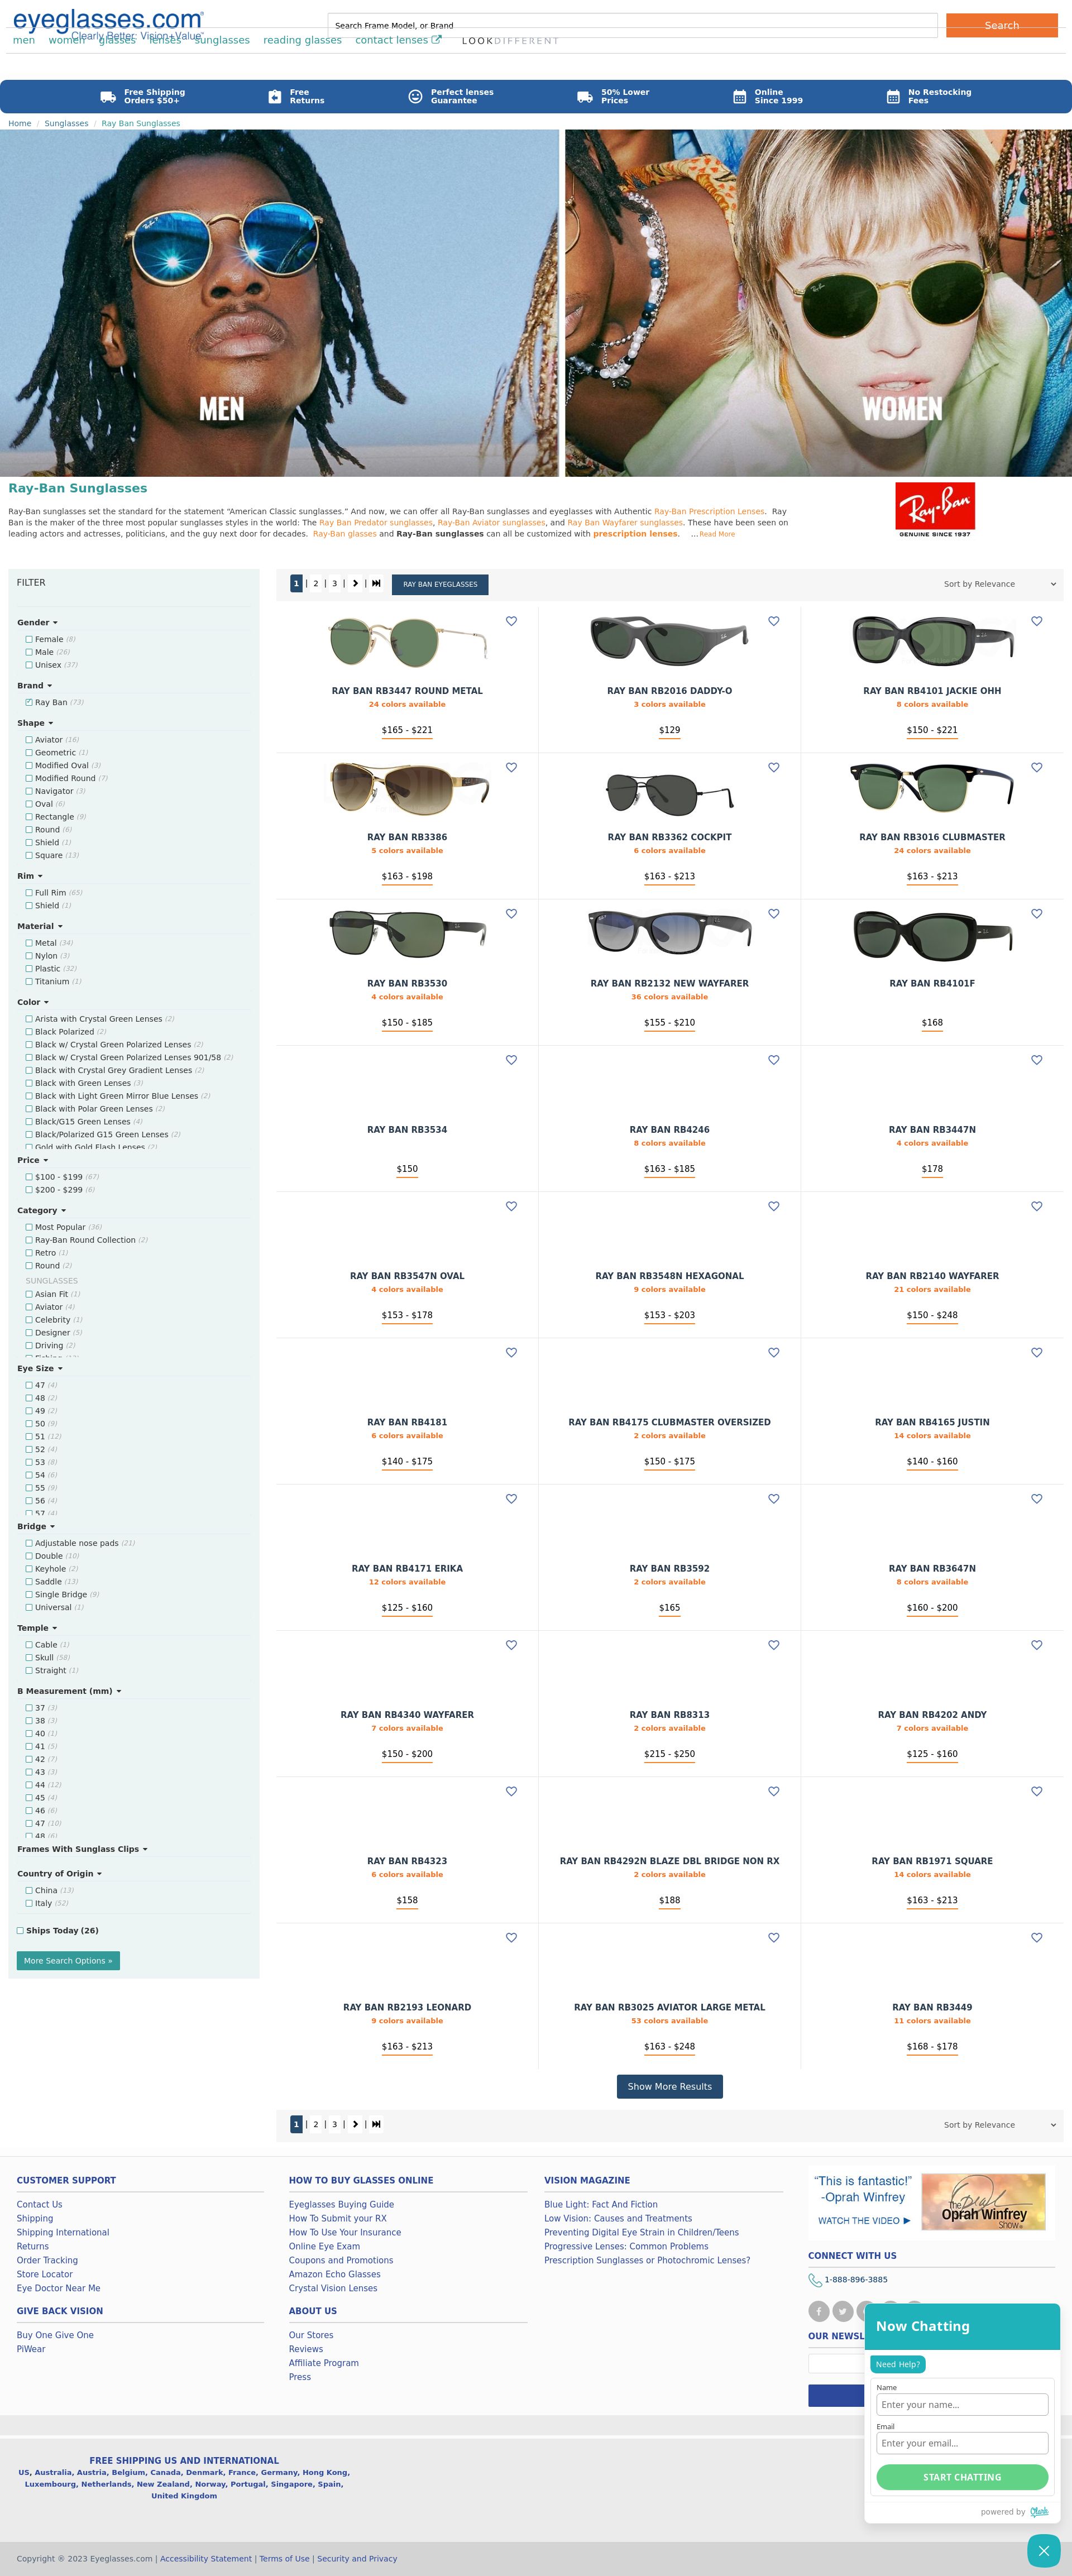Uncheck the Ray Ban brand filter
The image size is (1072, 2576).
pos(29,702)
